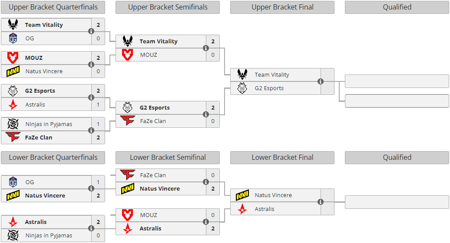Select Lower Bracket Semifinal header
The image size is (450, 243).
point(168,157)
